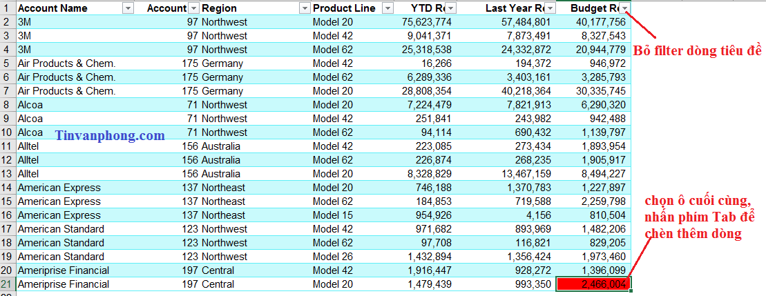Select cell with value 1,905,917

pos(594,160)
